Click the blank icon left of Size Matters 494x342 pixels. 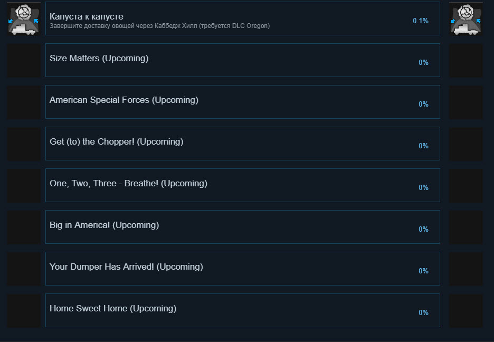[x=24, y=61]
